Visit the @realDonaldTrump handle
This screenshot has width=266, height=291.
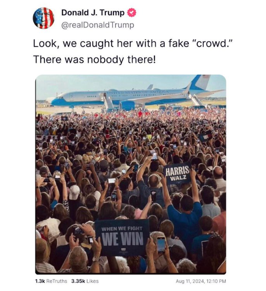97,25
